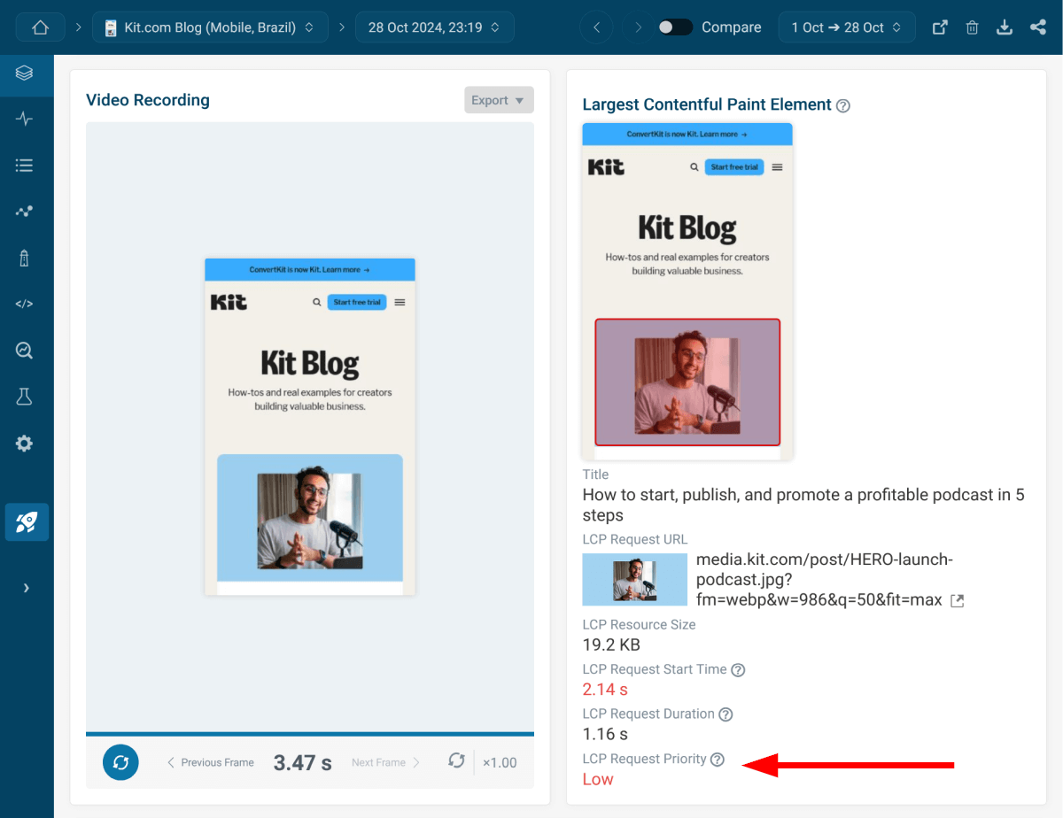Image resolution: width=1063 pixels, height=818 pixels.
Task: Select the 1.16 s duration value
Action: click(605, 734)
